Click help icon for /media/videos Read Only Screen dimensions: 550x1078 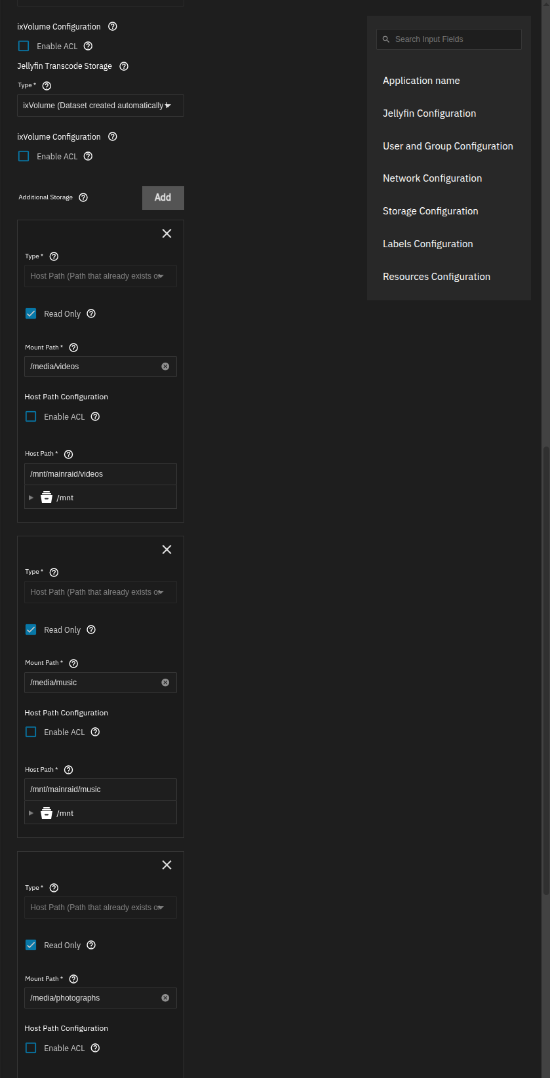(91, 313)
